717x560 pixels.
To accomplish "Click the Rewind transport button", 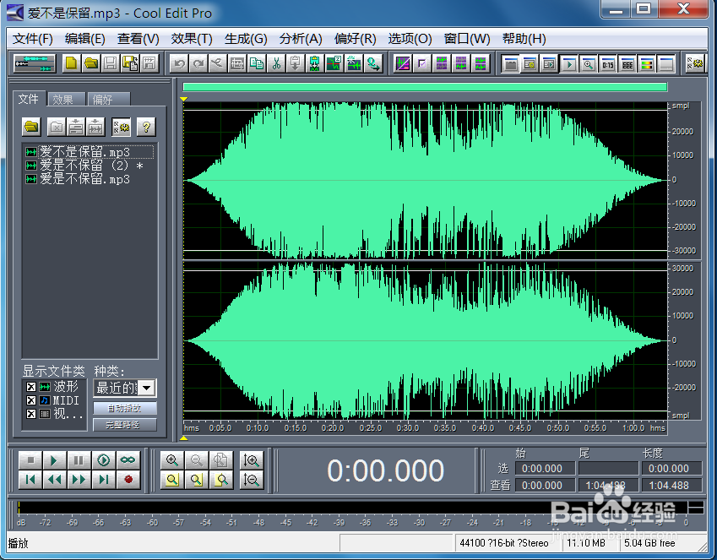I will click(x=54, y=480).
